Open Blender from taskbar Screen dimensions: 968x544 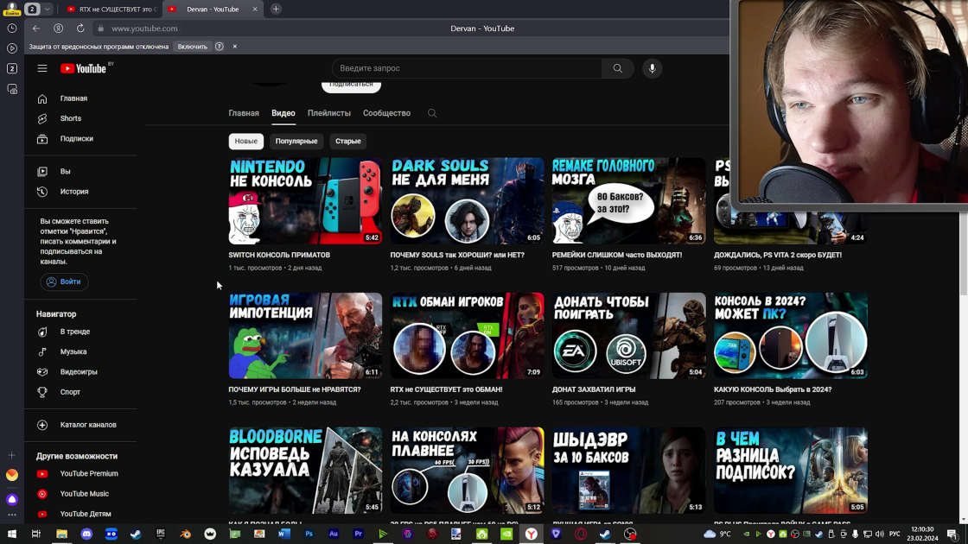pyautogui.click(x=185, y=535)
